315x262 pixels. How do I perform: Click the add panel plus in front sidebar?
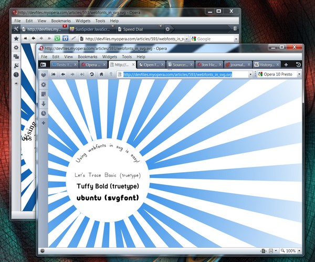pyautogui.click(x=44, y=123)
